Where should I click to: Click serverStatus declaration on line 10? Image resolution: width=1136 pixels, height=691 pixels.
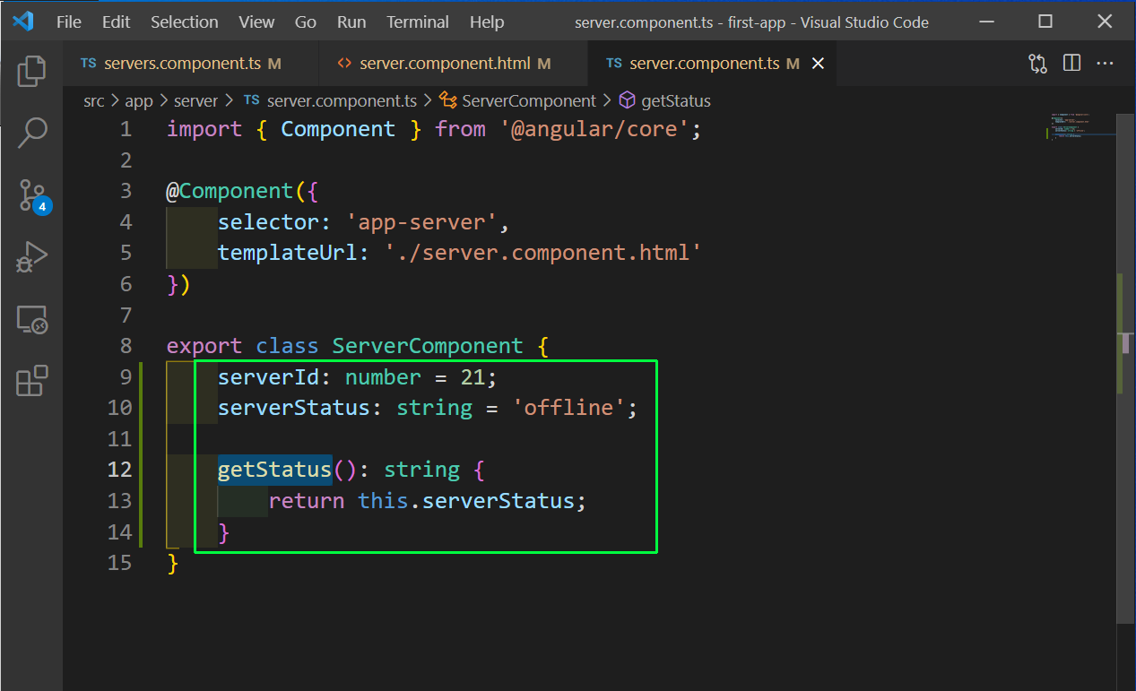294,408
